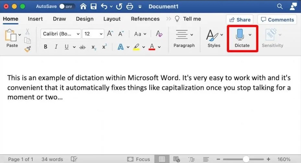This screenshot has height=163, width=301.
Task: Increase font size with larger A
Action: pyautogui.click(x=110, y=34)
